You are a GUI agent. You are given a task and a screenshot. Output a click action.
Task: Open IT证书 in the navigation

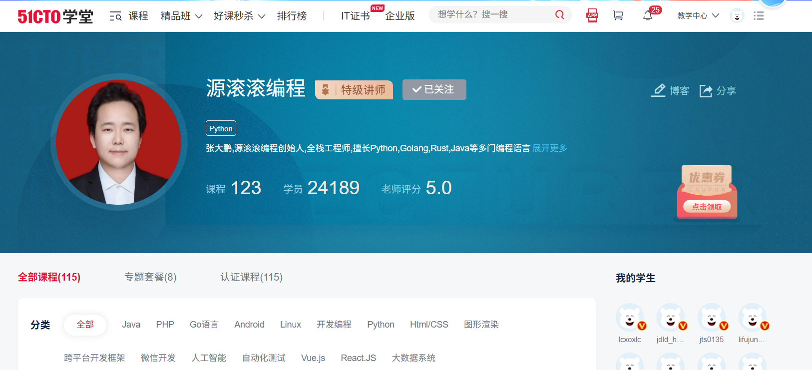(356, 16)
